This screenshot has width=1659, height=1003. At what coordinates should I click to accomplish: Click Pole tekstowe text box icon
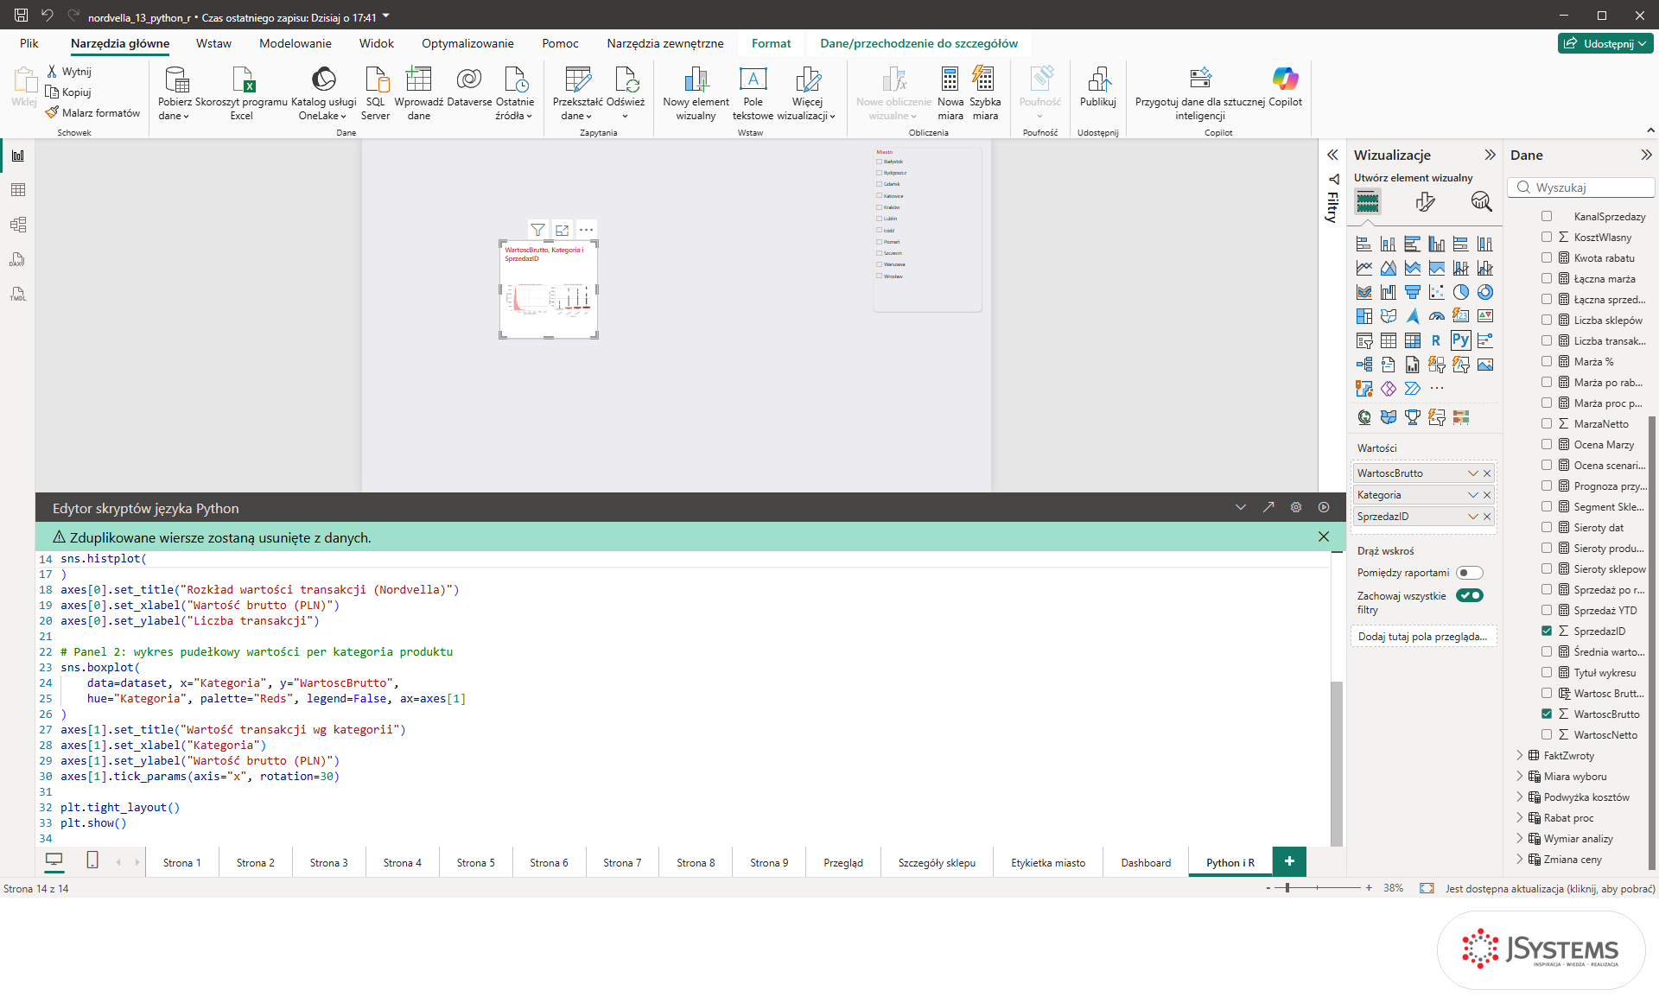click(x=753, y=79)
